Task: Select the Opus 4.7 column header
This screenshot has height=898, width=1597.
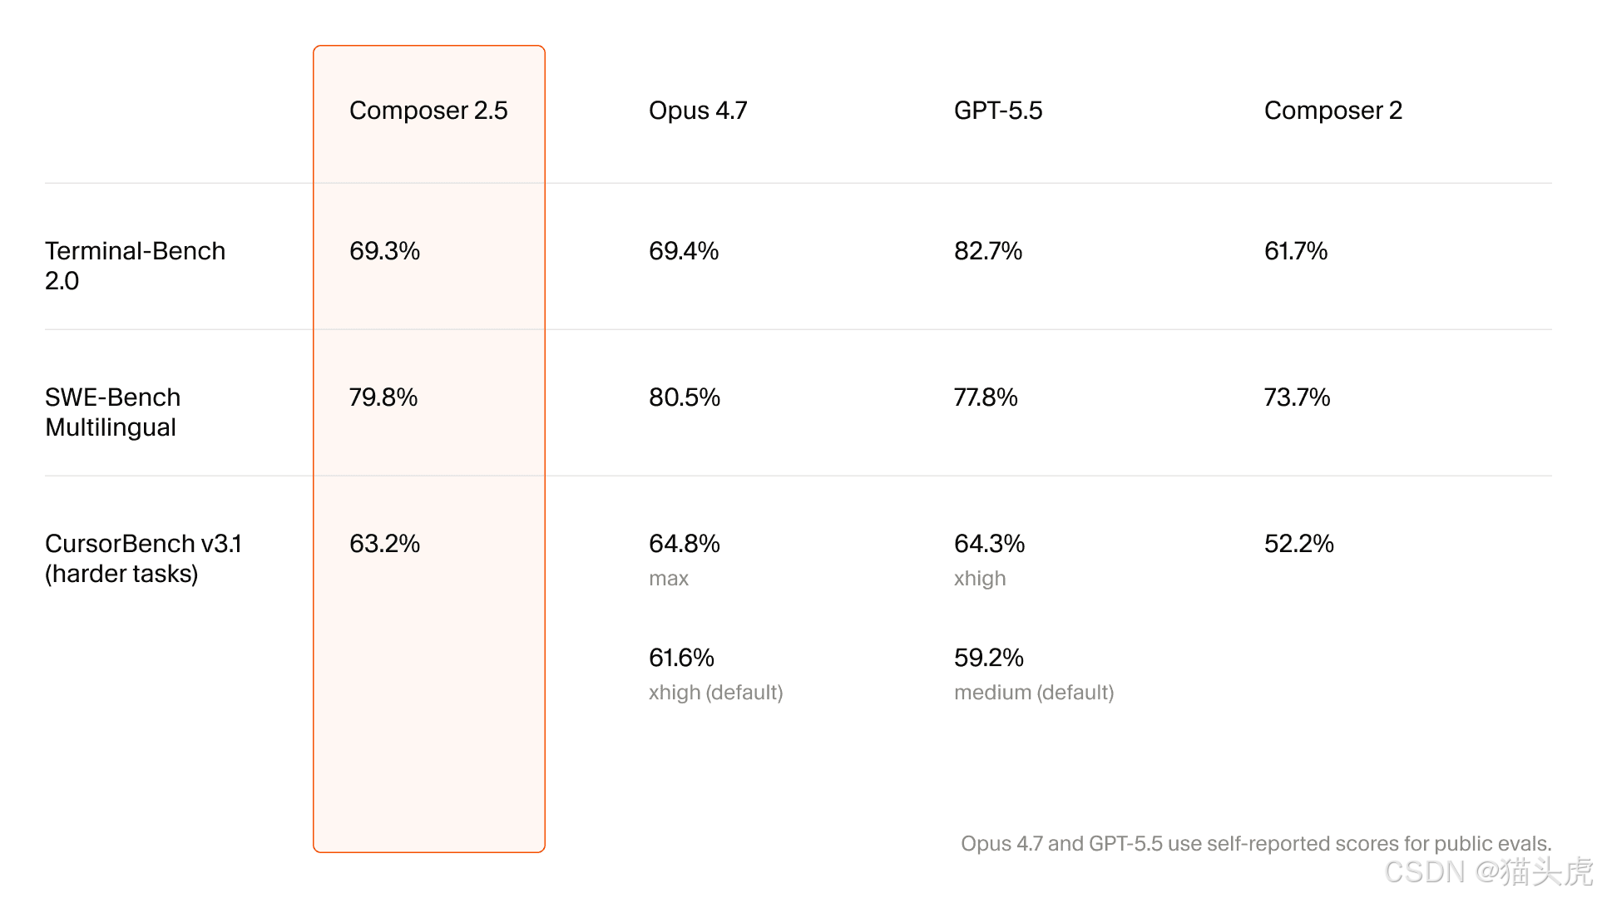Action: pos(698,111)
